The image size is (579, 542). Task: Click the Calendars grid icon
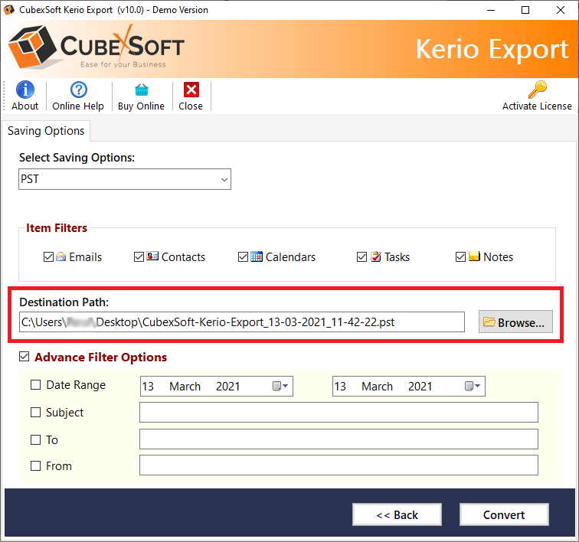click(x=257, y=256)
